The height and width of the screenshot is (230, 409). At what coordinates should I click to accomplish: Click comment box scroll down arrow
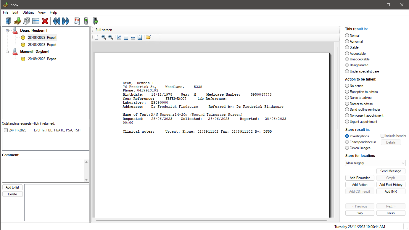(86, 180)
